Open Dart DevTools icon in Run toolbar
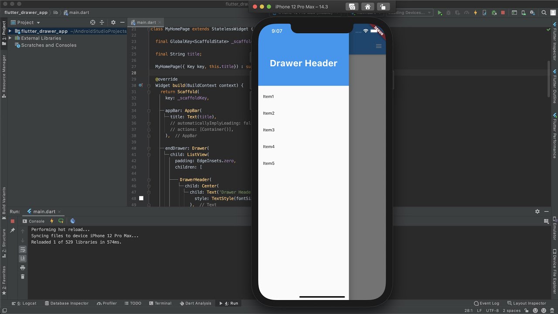The height and width of the screenshot is (314, 558). (72, 221)
